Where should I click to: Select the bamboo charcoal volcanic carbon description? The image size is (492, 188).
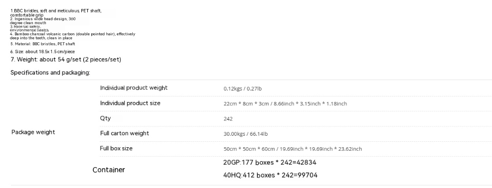coord(72,36)
